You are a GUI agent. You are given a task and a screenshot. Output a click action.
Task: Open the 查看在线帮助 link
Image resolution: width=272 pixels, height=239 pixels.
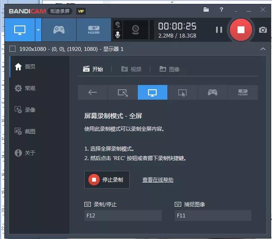[158, 180]
